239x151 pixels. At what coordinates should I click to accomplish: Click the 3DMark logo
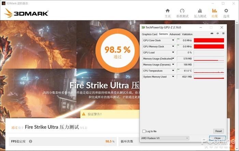coord(26,13)
